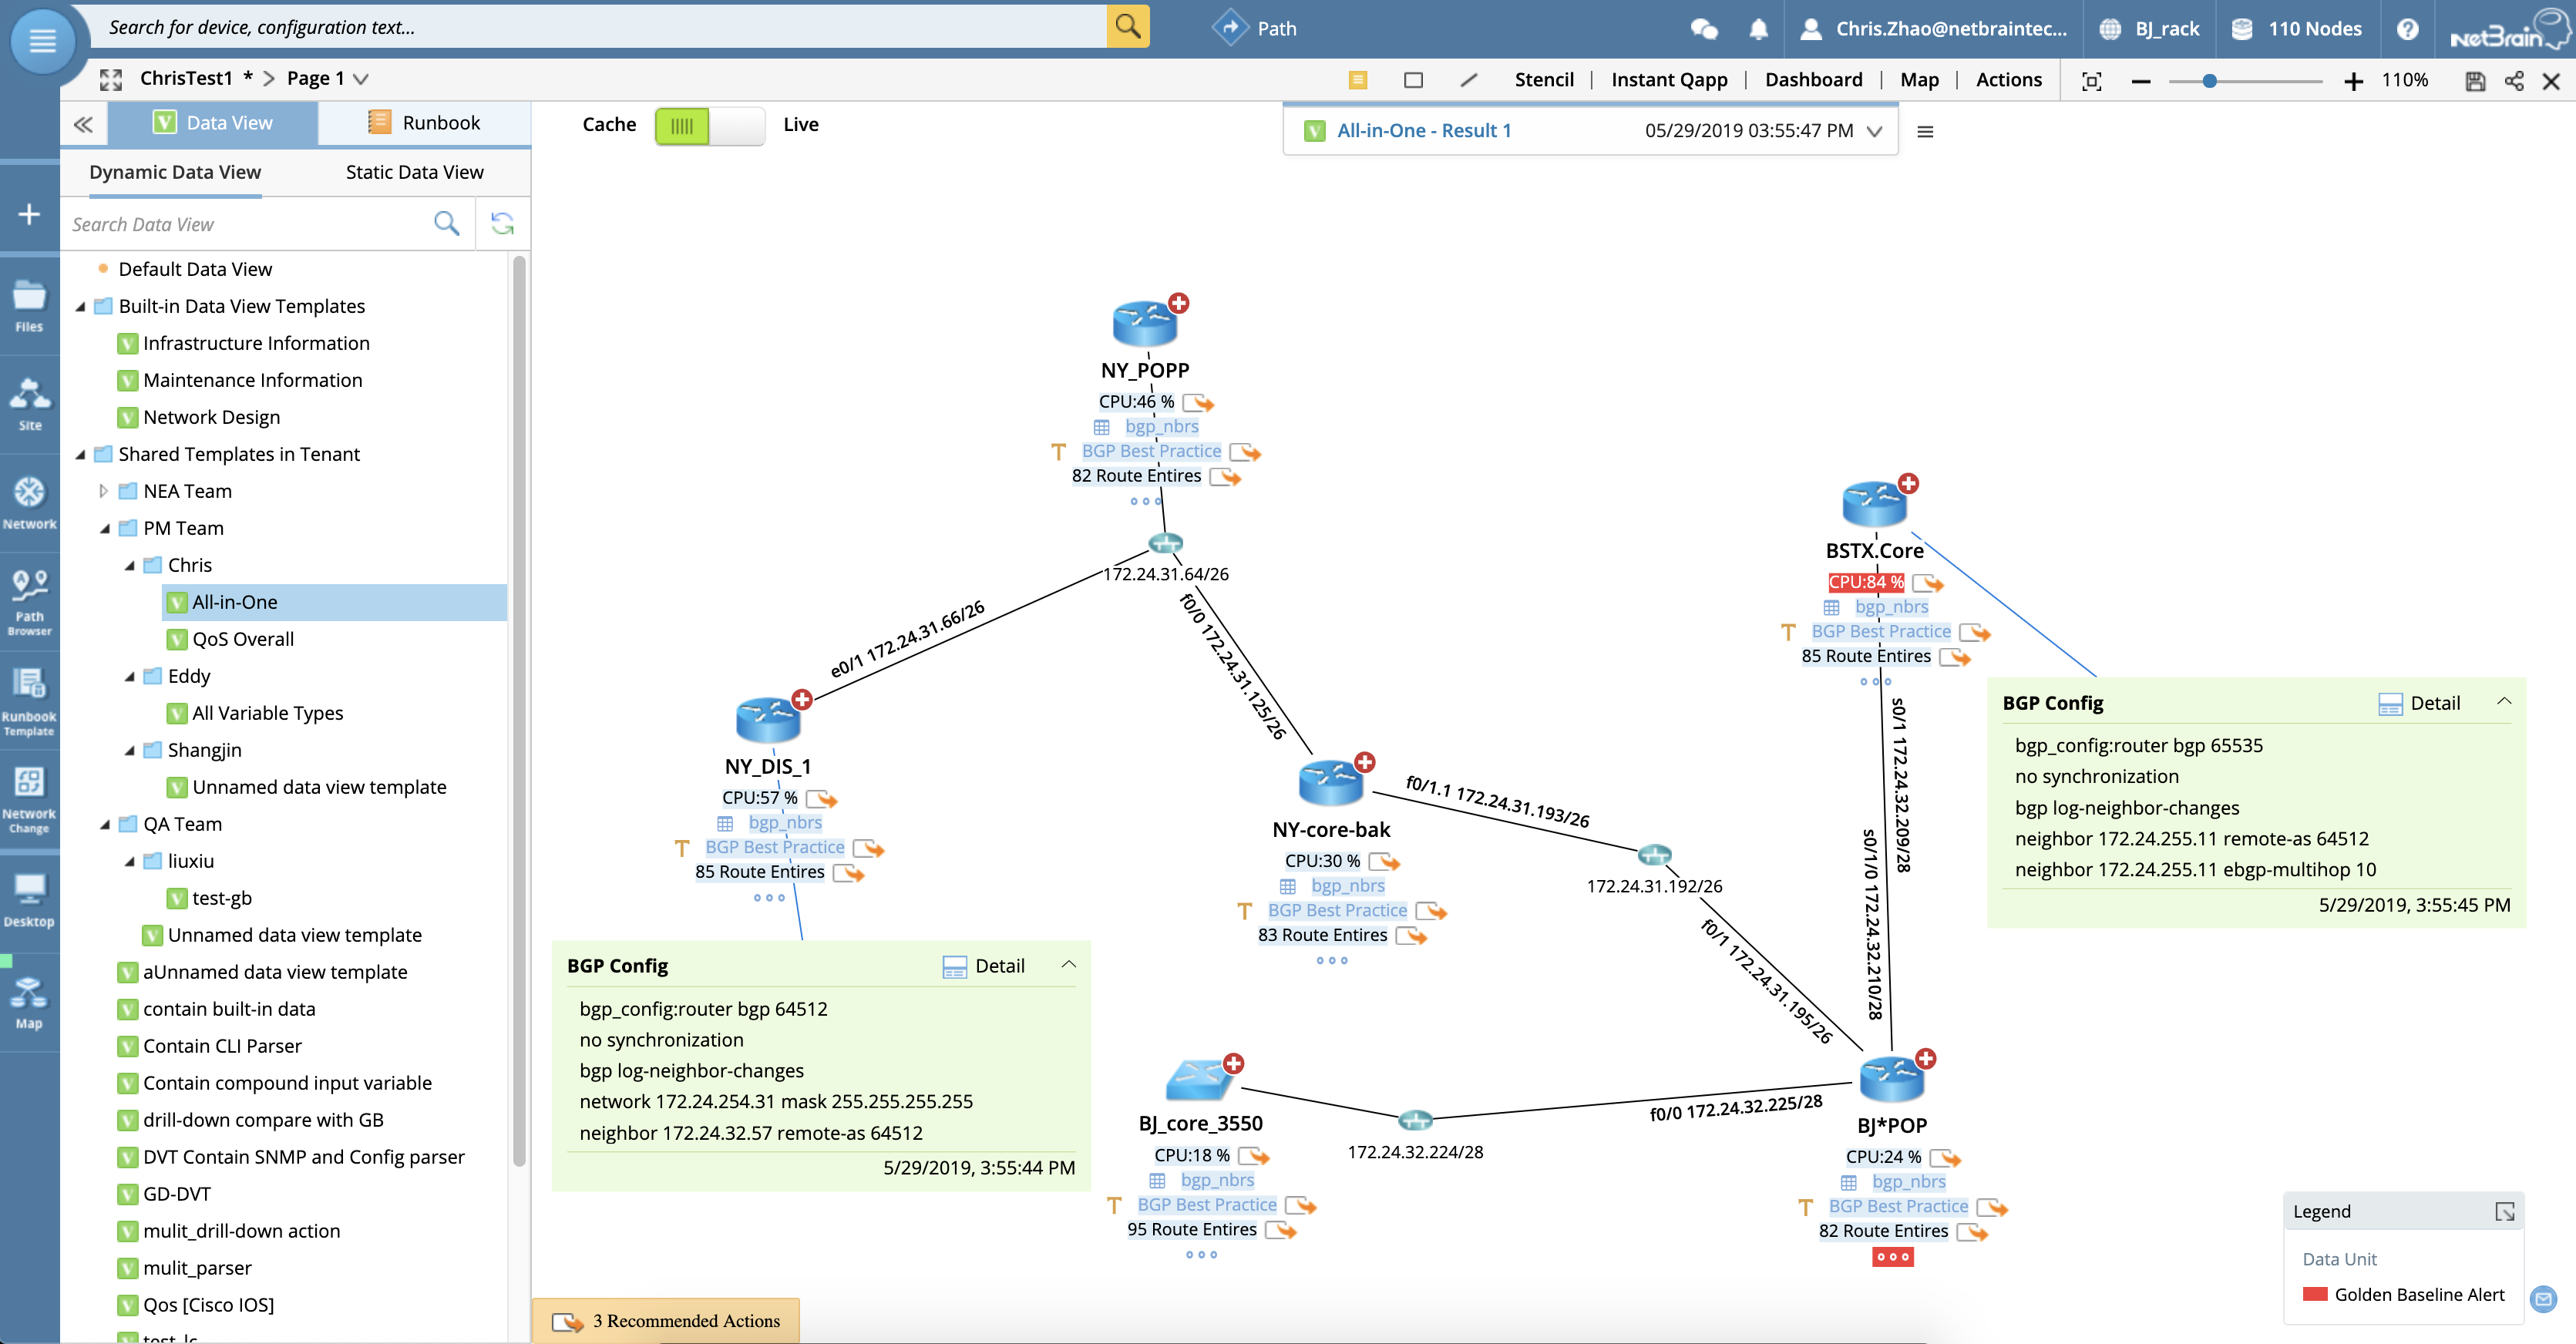
Task: Click the yellow note tool icon
Action: point(1358,80)
